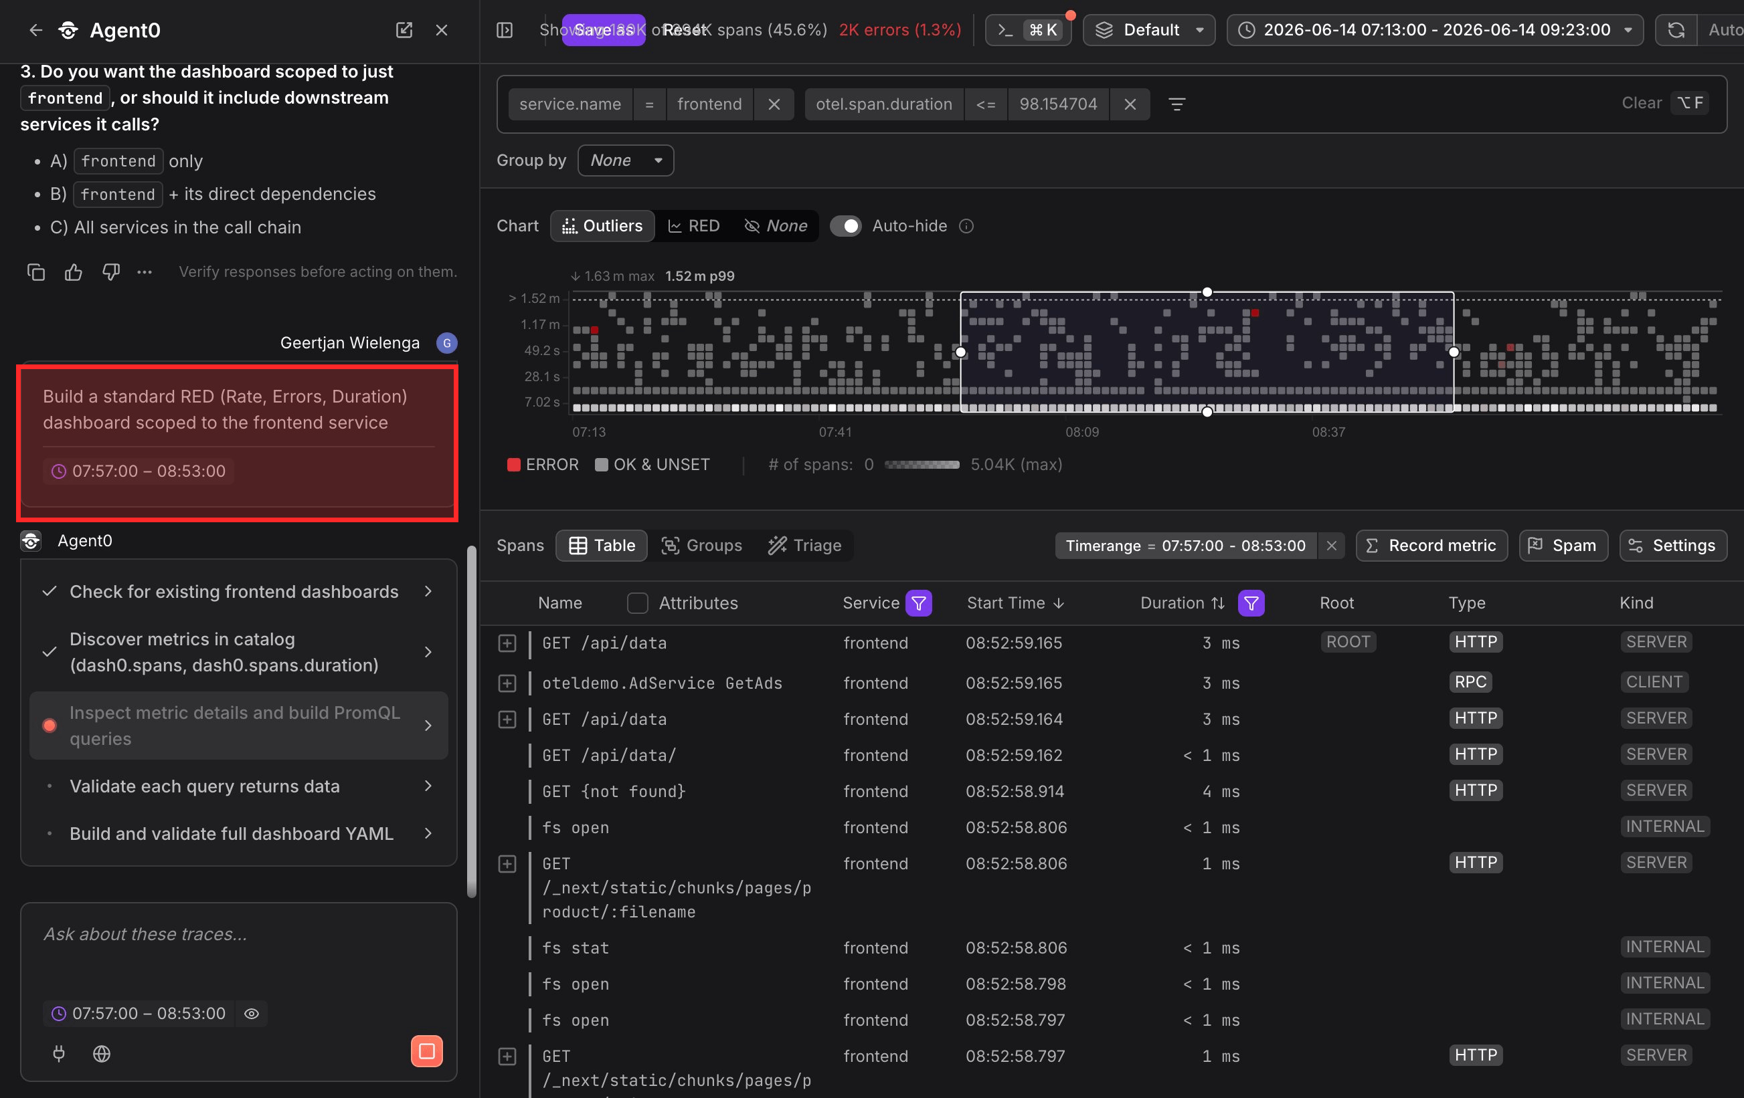1744x1098 pixels.
Task: Click the chart selection left handle
Action: (x=960, y=352)
